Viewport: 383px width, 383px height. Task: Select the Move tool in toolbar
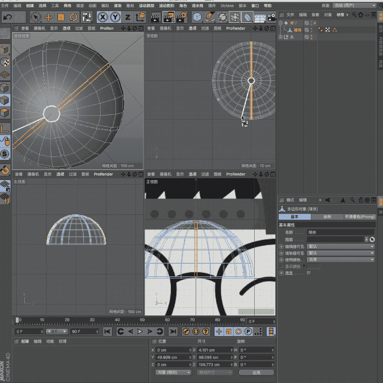pyautogui.click(x=48, y=17)
